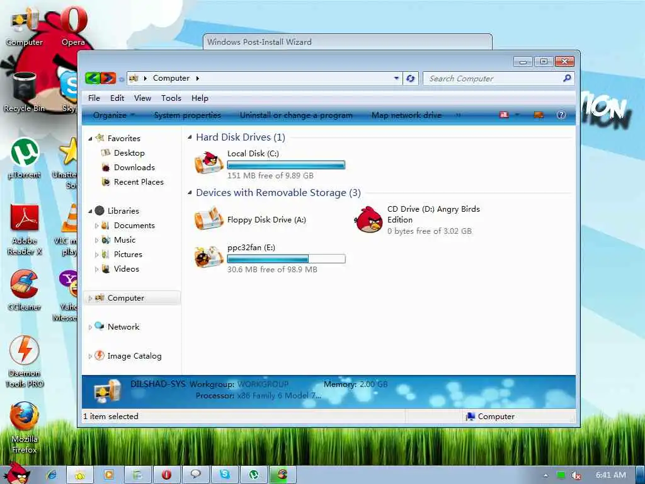The width and height of the screenshot is (645, 484).
Task: Open Internet Explorer from the taskbar
Action: 52,475
